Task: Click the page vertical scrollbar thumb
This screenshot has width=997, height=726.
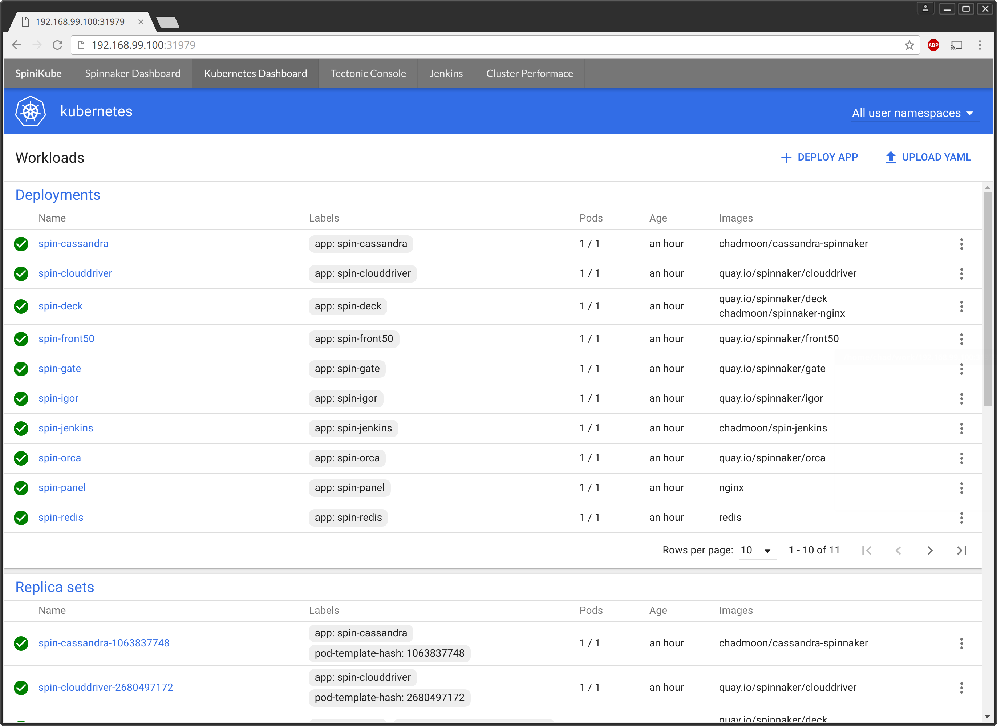Action: 987,299
